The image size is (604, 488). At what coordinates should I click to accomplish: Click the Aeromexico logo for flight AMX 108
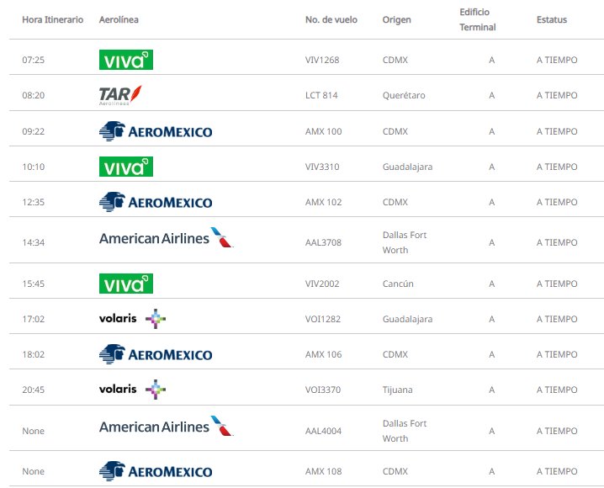tap(156, 471)
